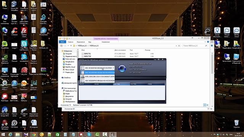Screen dimensions: 244x137
Task: Expand the address bar history dropdown
Action: pyautogui.click(x=176, y=46)
